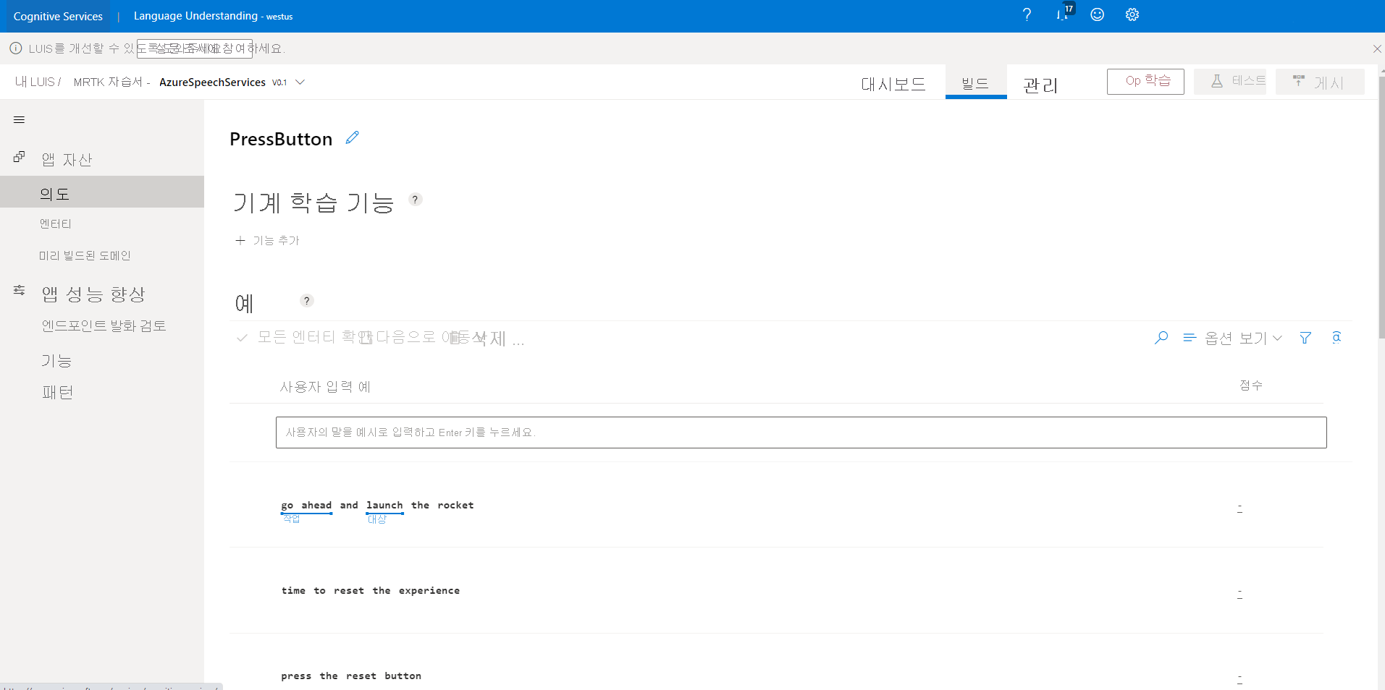This screenshot has height=690, width=1385.
Task: Click help icon next to 예 heading
Action: 307,301
